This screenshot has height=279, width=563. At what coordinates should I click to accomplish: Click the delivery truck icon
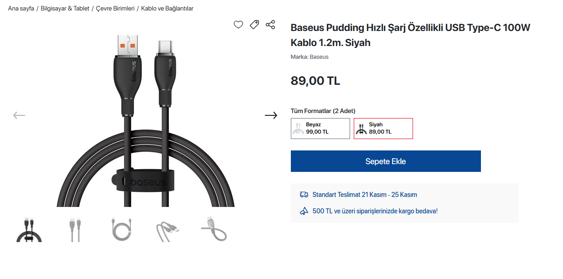click(304, 195)
